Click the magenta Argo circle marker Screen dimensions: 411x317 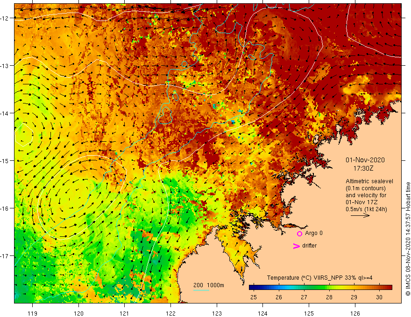click(299, 234)
